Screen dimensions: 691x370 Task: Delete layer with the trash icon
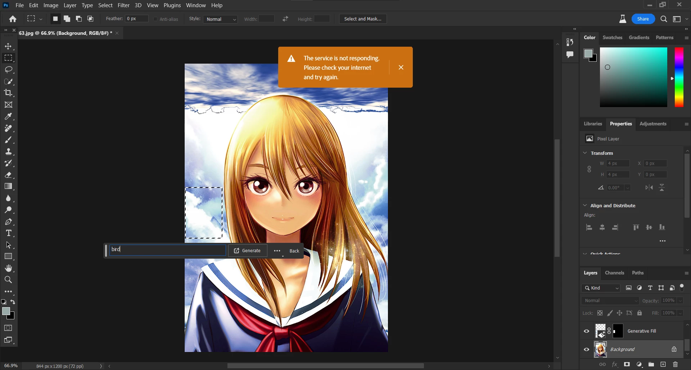pyautogui.click(x=676, y=364)
